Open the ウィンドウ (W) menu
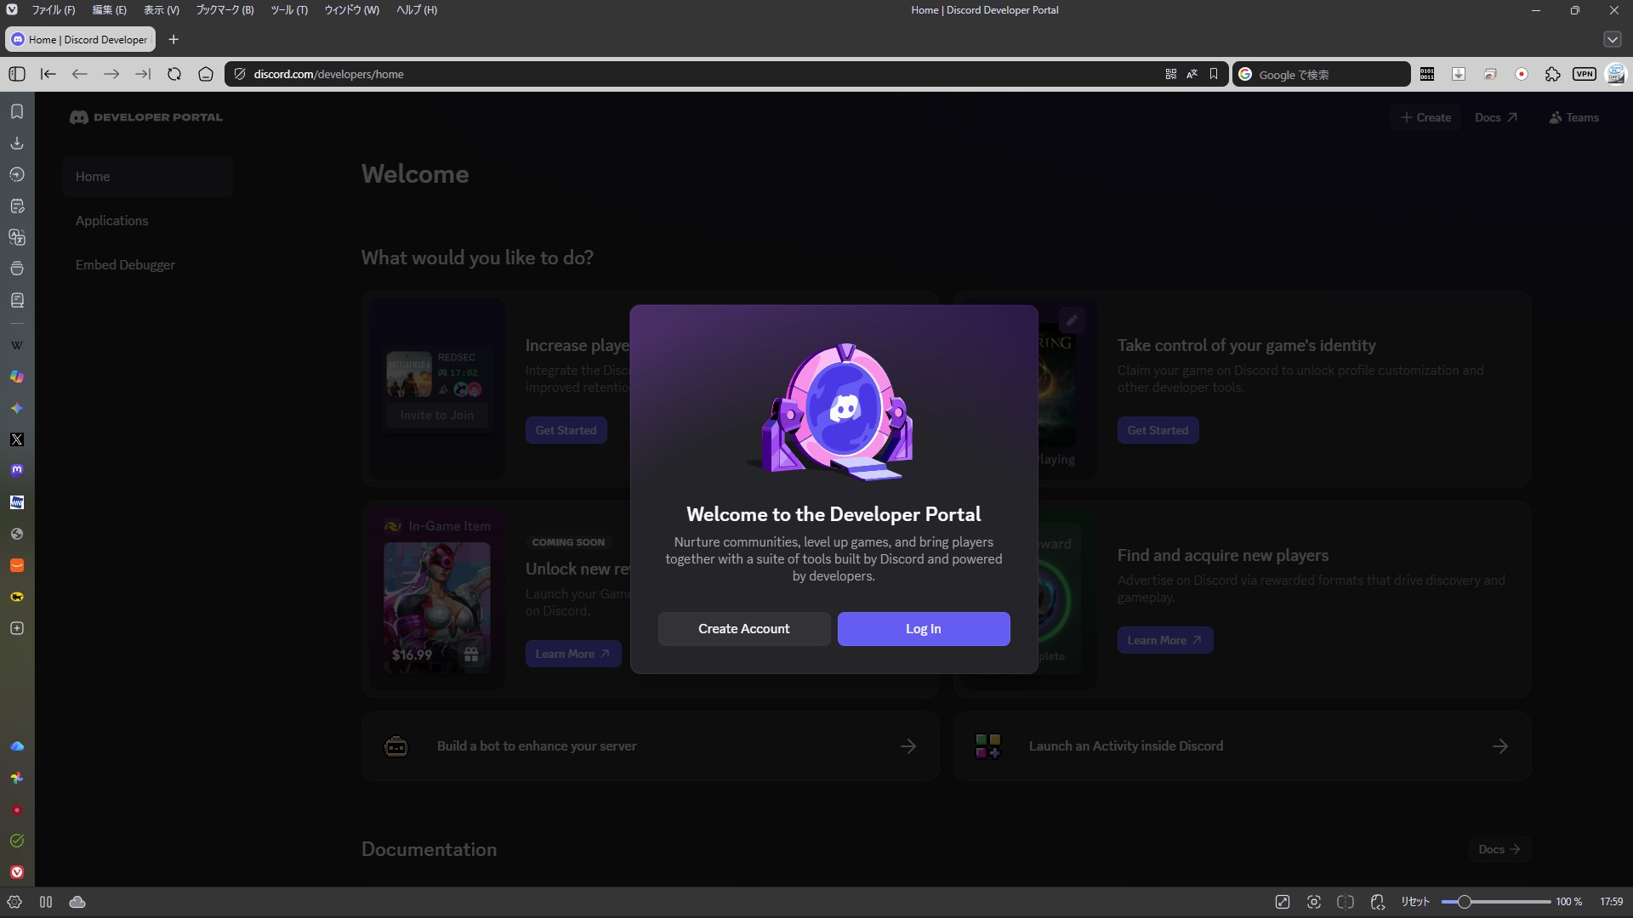This screenshot has height=918, width=1633. coord(351,10)
